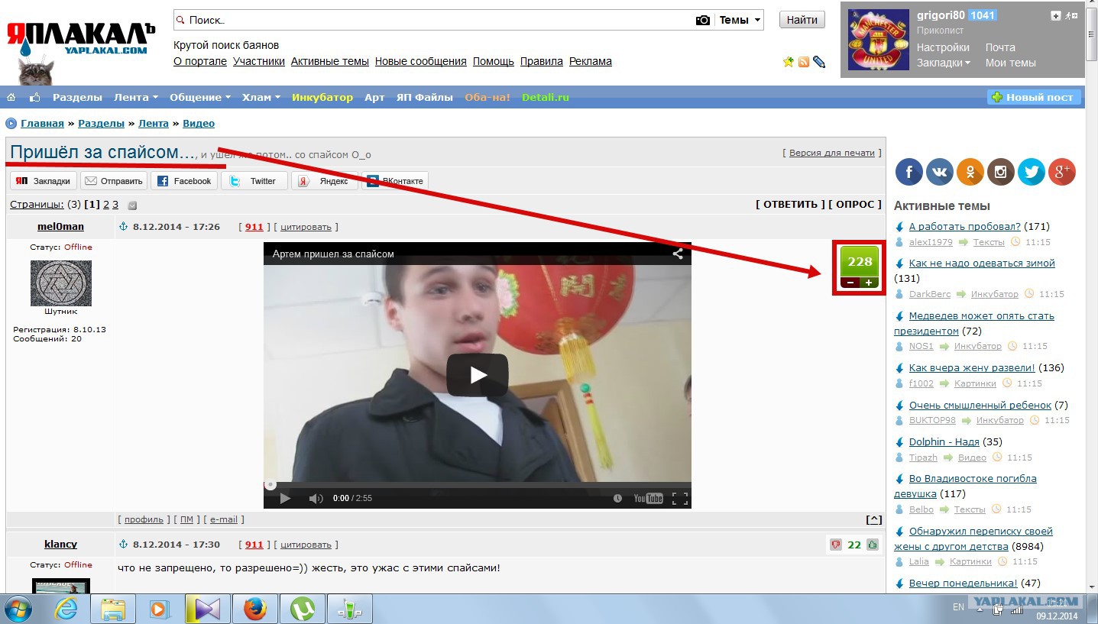Click the watch later clock icon in the player

tap(618, 499)
